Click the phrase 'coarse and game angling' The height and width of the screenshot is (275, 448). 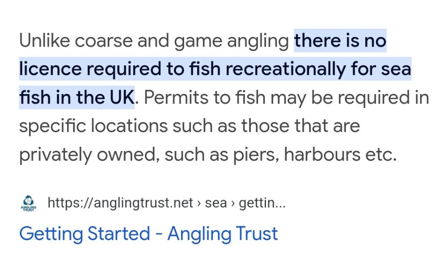click(x=182, y=41)
